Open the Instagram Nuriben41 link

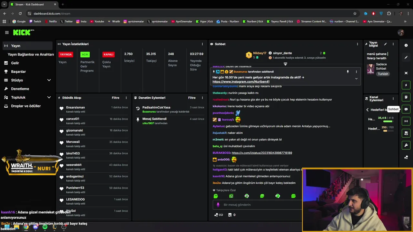click(241, 82)
